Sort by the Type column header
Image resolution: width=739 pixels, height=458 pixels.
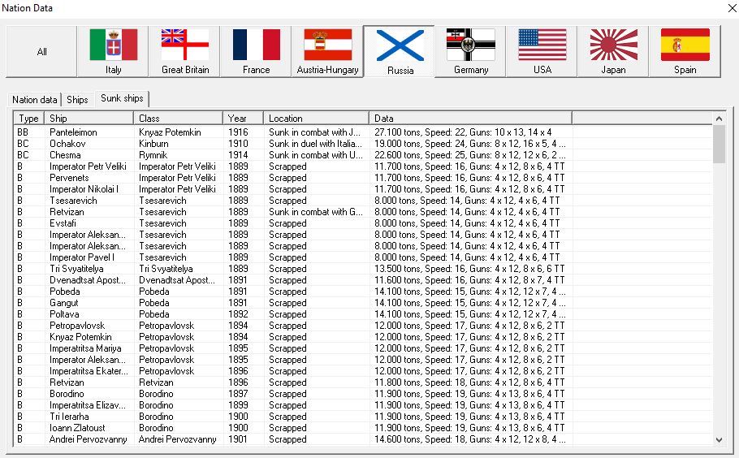point(28,119)
